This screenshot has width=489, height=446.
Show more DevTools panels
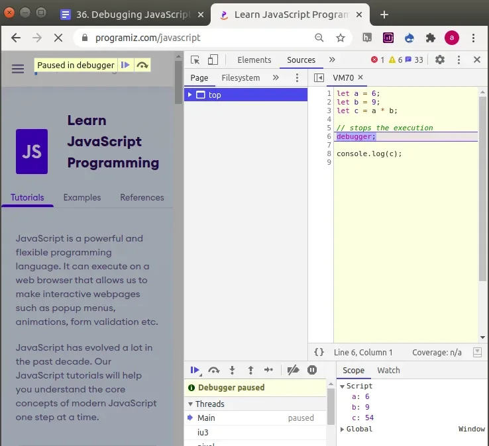point(332,60)
